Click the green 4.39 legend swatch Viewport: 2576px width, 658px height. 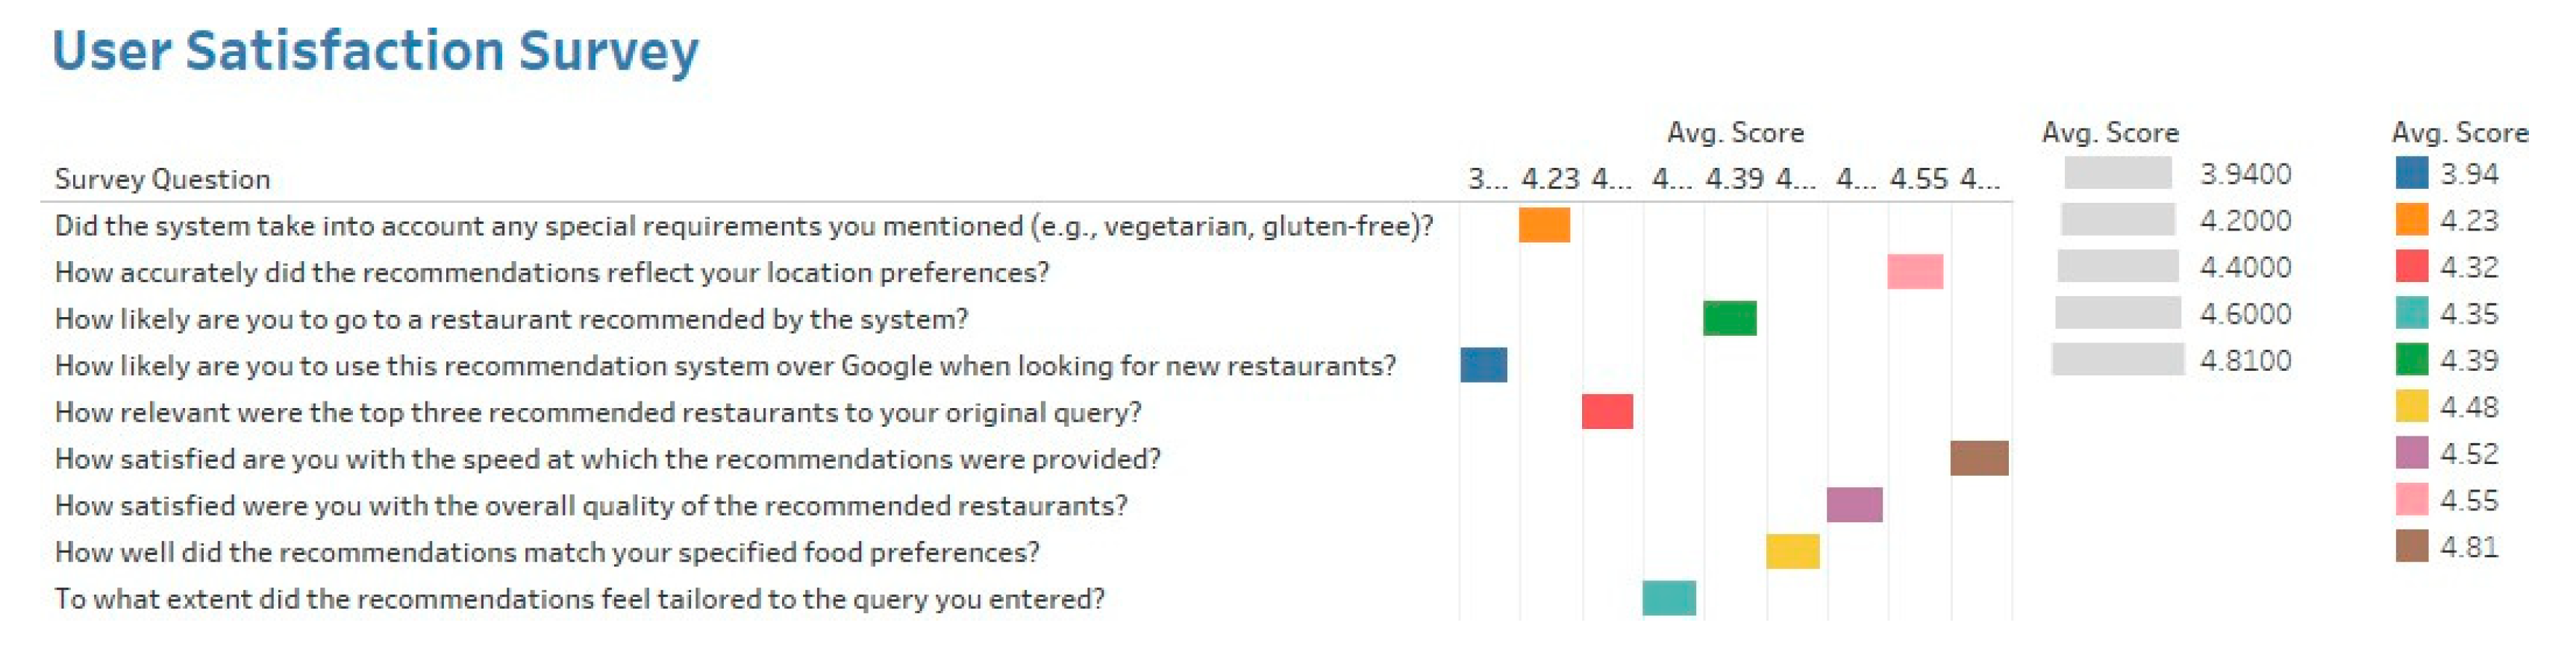(2411, 359)
